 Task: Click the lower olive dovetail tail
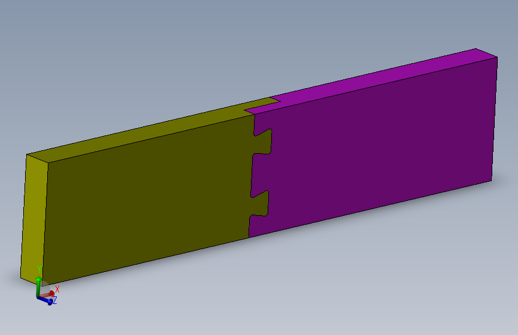(260, 203)
